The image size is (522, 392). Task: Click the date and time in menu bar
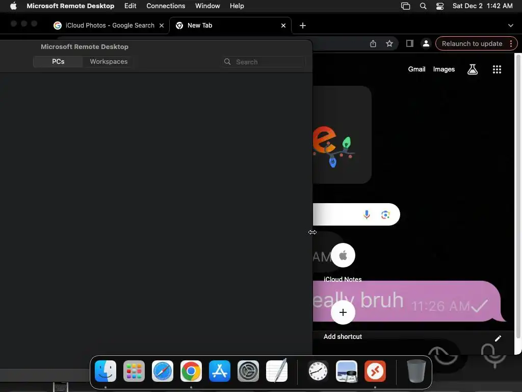click(x=482, y=6)
